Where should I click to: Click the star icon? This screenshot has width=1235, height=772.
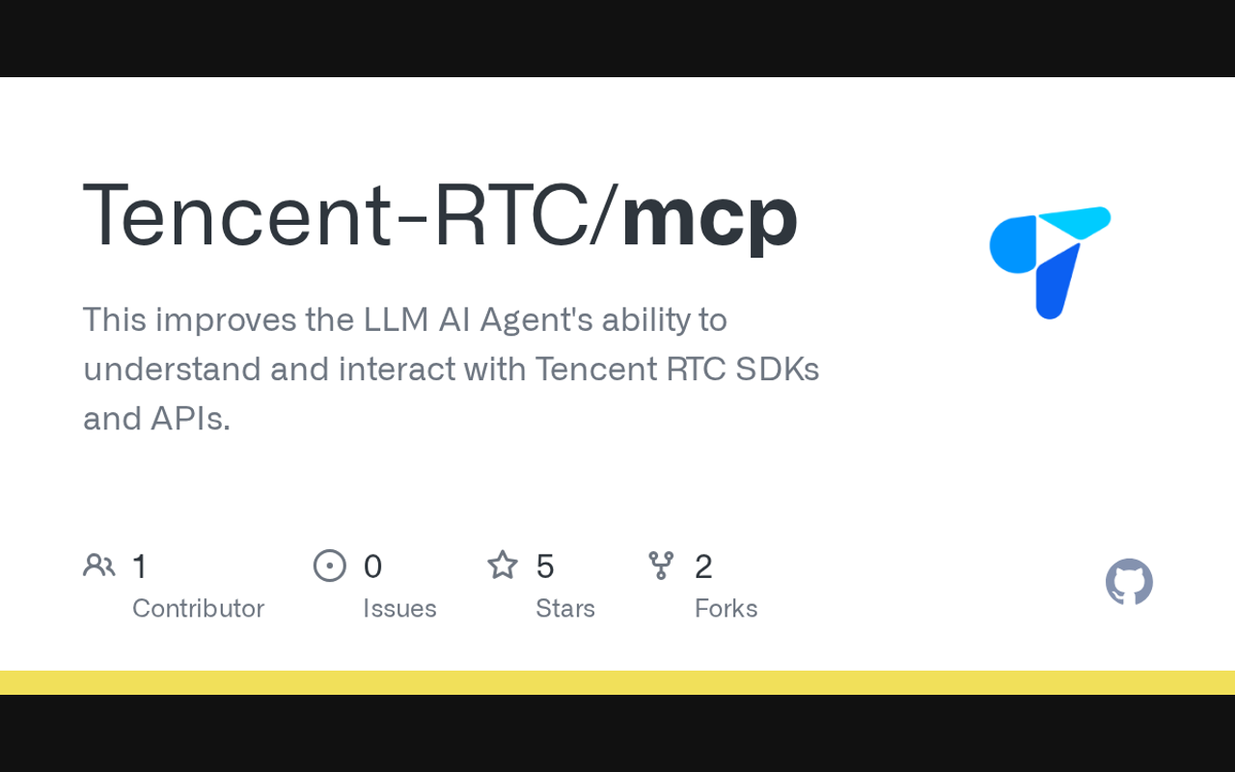[503, 565]
